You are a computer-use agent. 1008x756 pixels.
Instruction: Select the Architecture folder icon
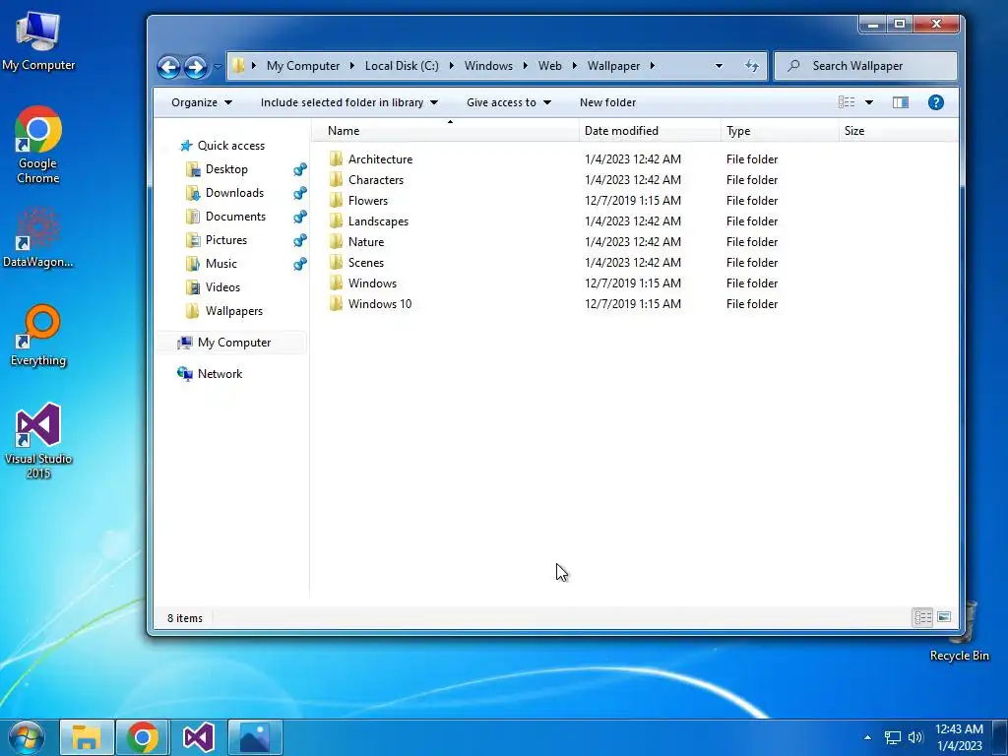336,158
